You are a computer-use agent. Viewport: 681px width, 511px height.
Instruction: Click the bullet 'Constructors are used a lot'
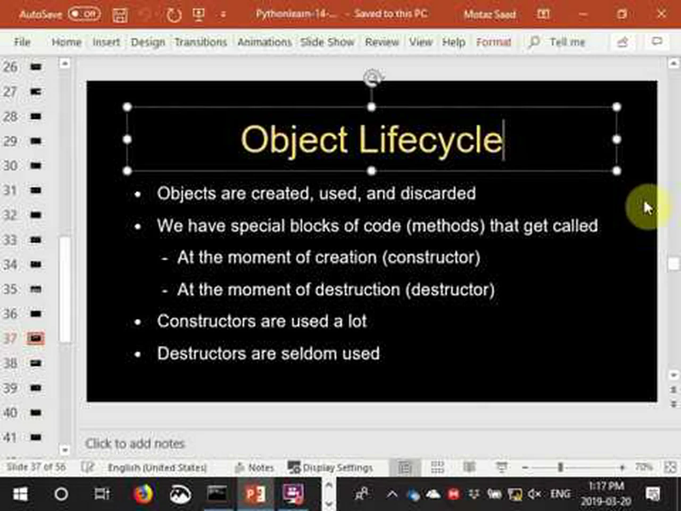pos(262,321)
